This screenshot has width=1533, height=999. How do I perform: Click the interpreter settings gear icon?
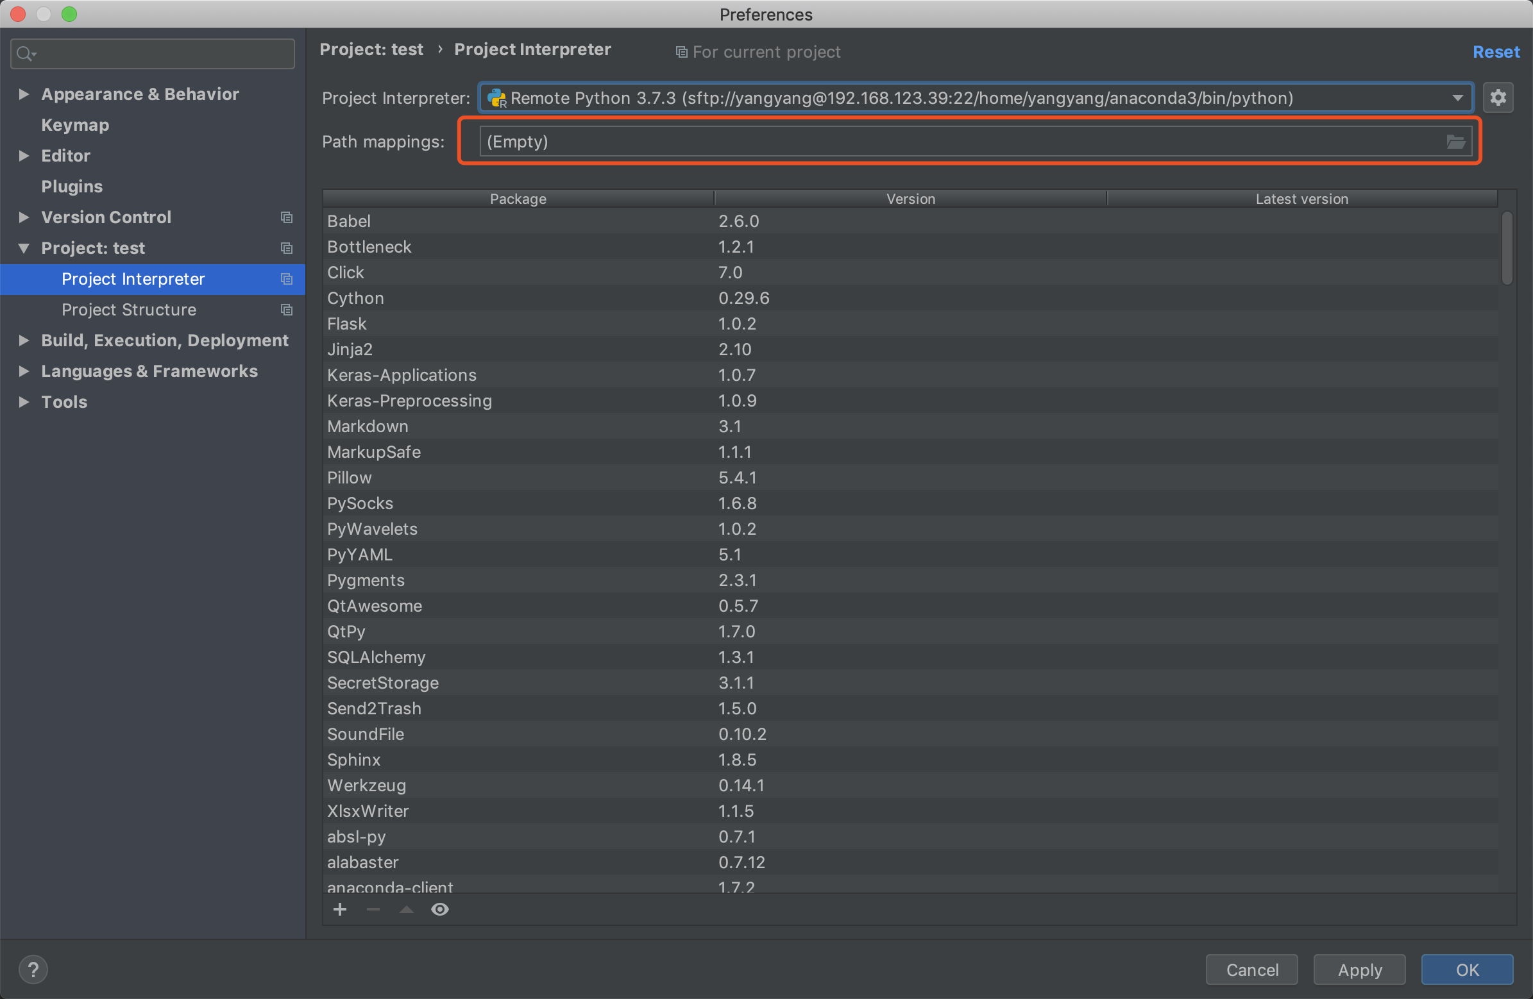(1498, 98)
